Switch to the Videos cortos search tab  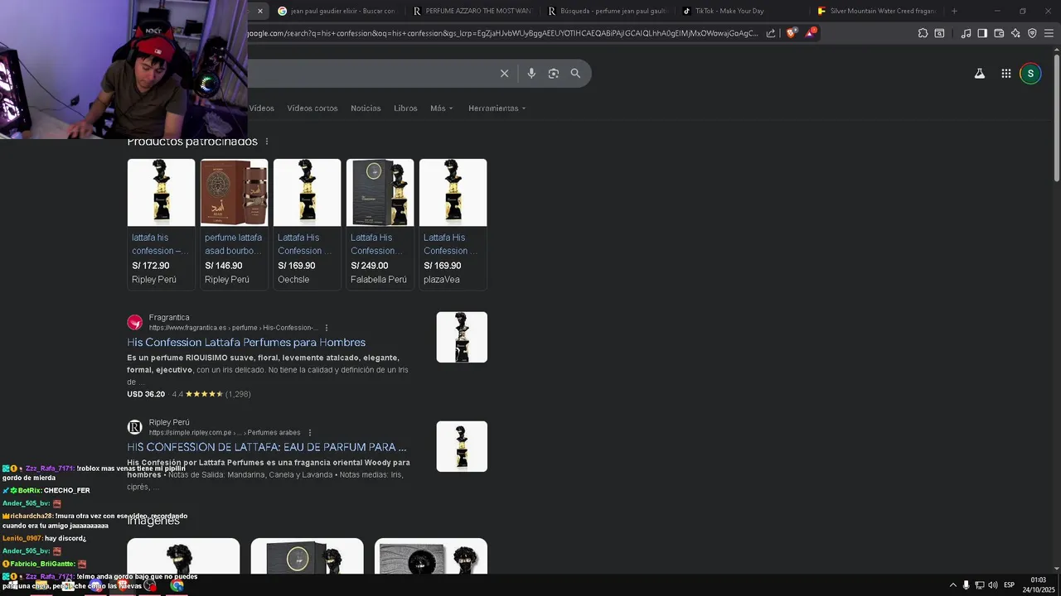pyautogui.click(x=312, y=108)
